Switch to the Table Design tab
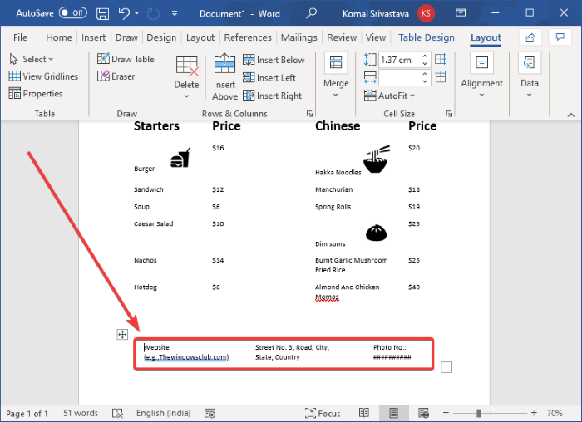 click(x=426, y=37)
